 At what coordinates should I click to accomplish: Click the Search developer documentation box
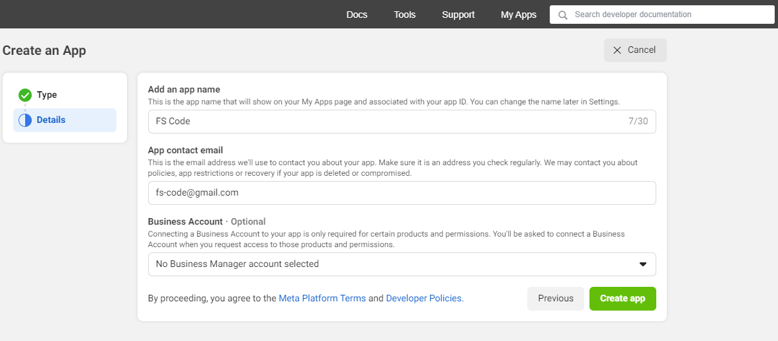[662, 15]
